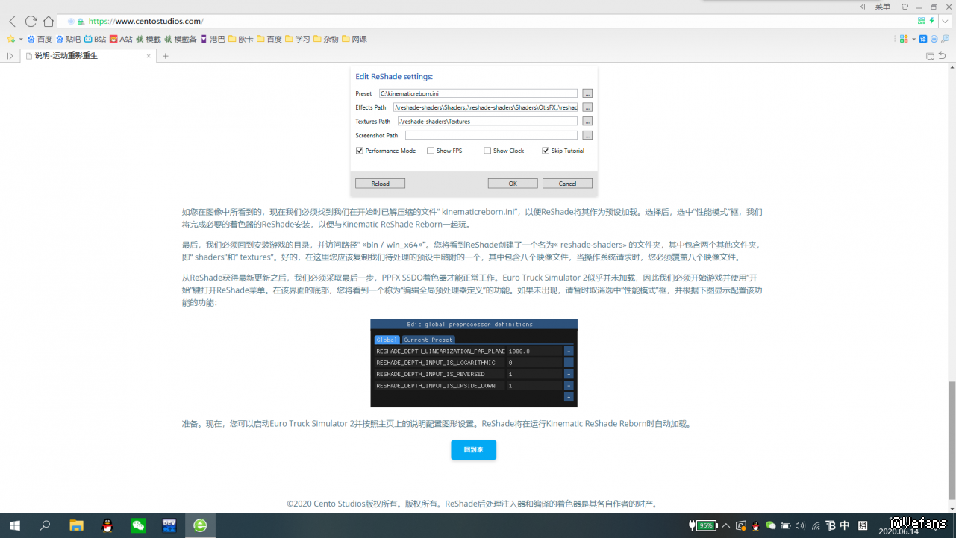Open the 贴吧 bookmark
The image size is (956, 538).
pos(69,39)
